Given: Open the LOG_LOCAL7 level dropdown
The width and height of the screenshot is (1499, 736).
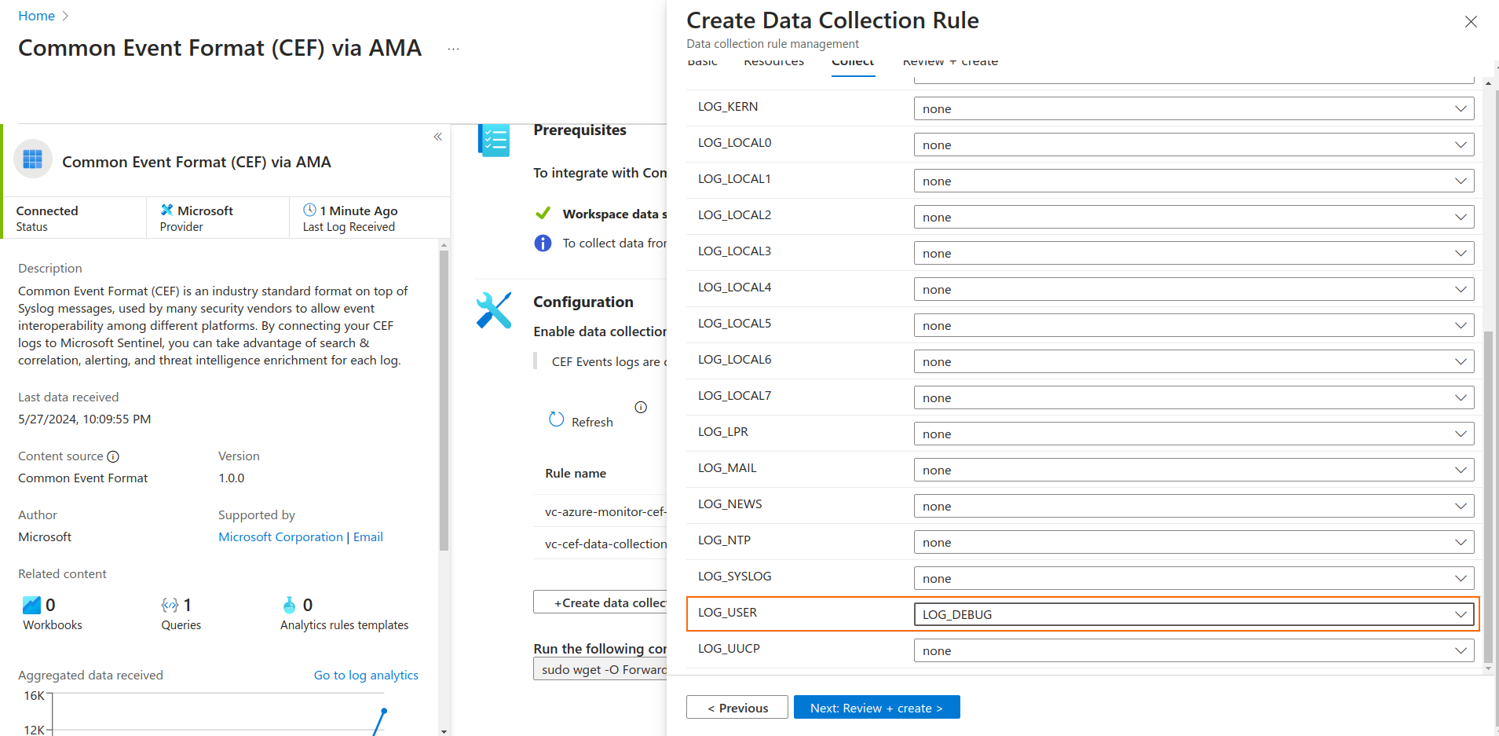Looking at the screenshot, I should tap(1194, 397).
